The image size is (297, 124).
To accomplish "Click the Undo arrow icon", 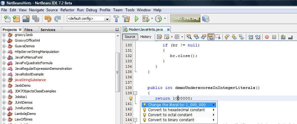I will 48,18.
